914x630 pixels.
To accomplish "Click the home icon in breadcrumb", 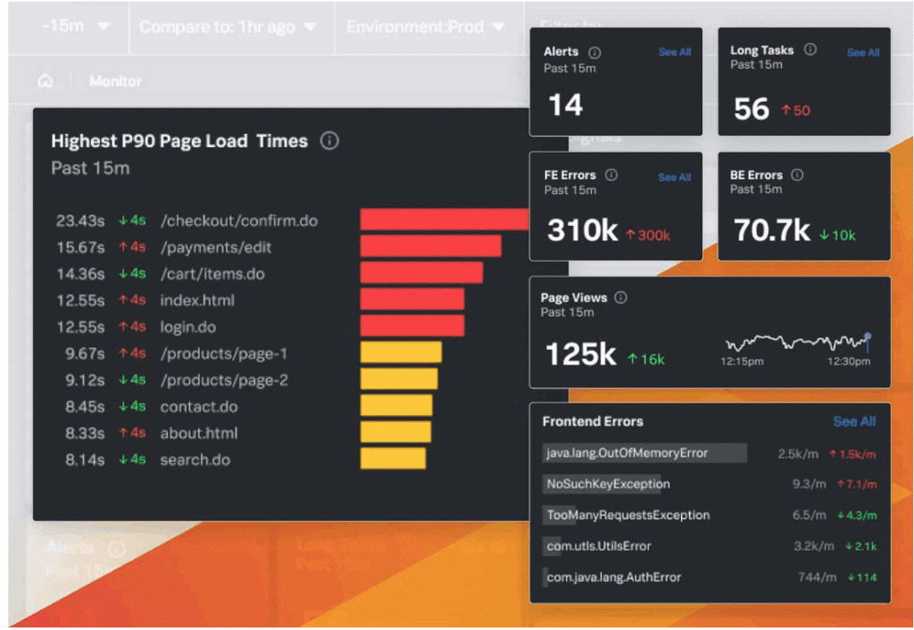I will coord(45,81).
